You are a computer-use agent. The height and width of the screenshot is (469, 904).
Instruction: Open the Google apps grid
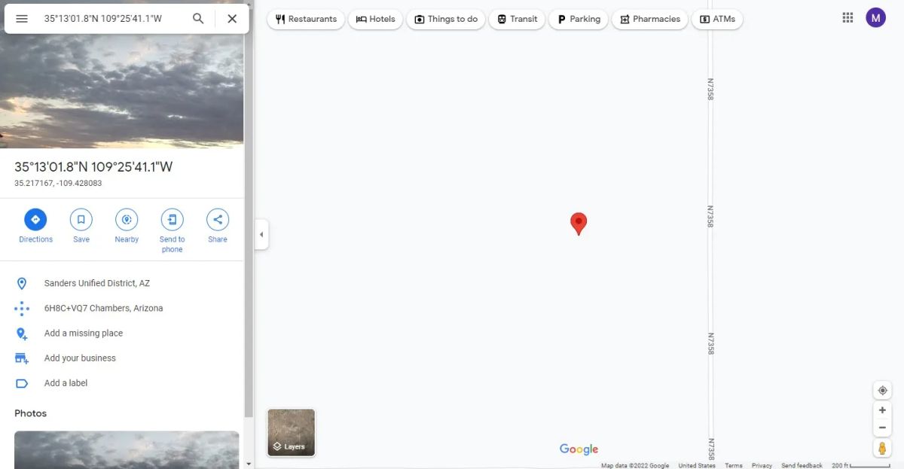(x=847, y=18)
